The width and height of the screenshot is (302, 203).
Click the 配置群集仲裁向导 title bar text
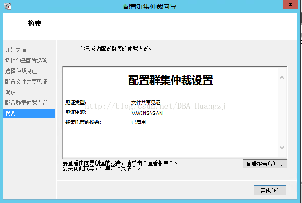click(150, 6)
